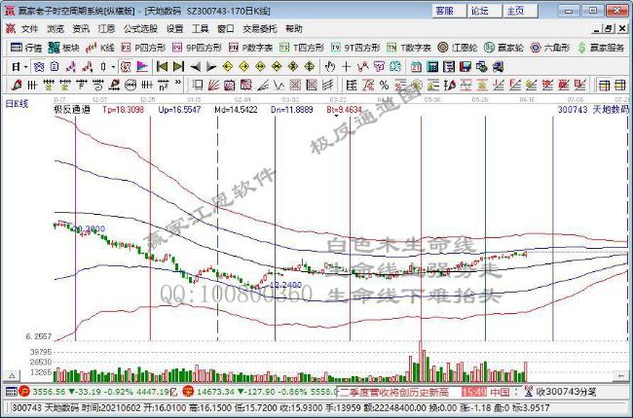Open the T四方形 tool
633x418 pixels.
coord(302,48)
